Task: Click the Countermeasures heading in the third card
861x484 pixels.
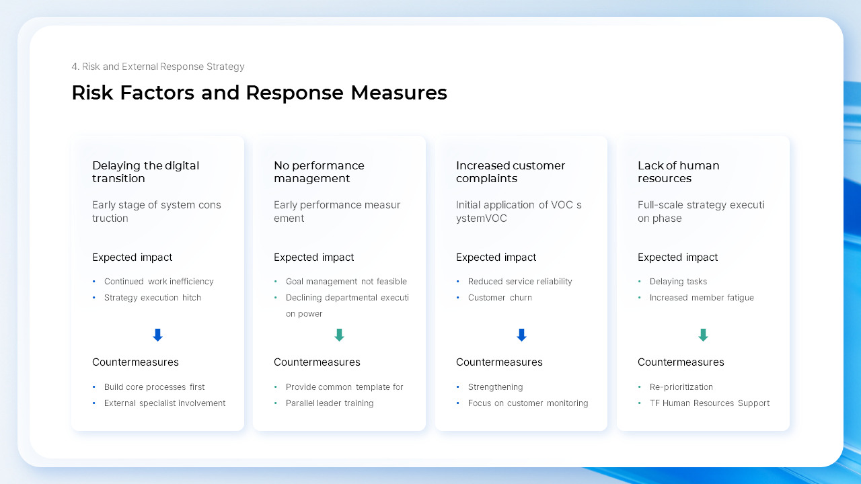Action: point(499,362)
